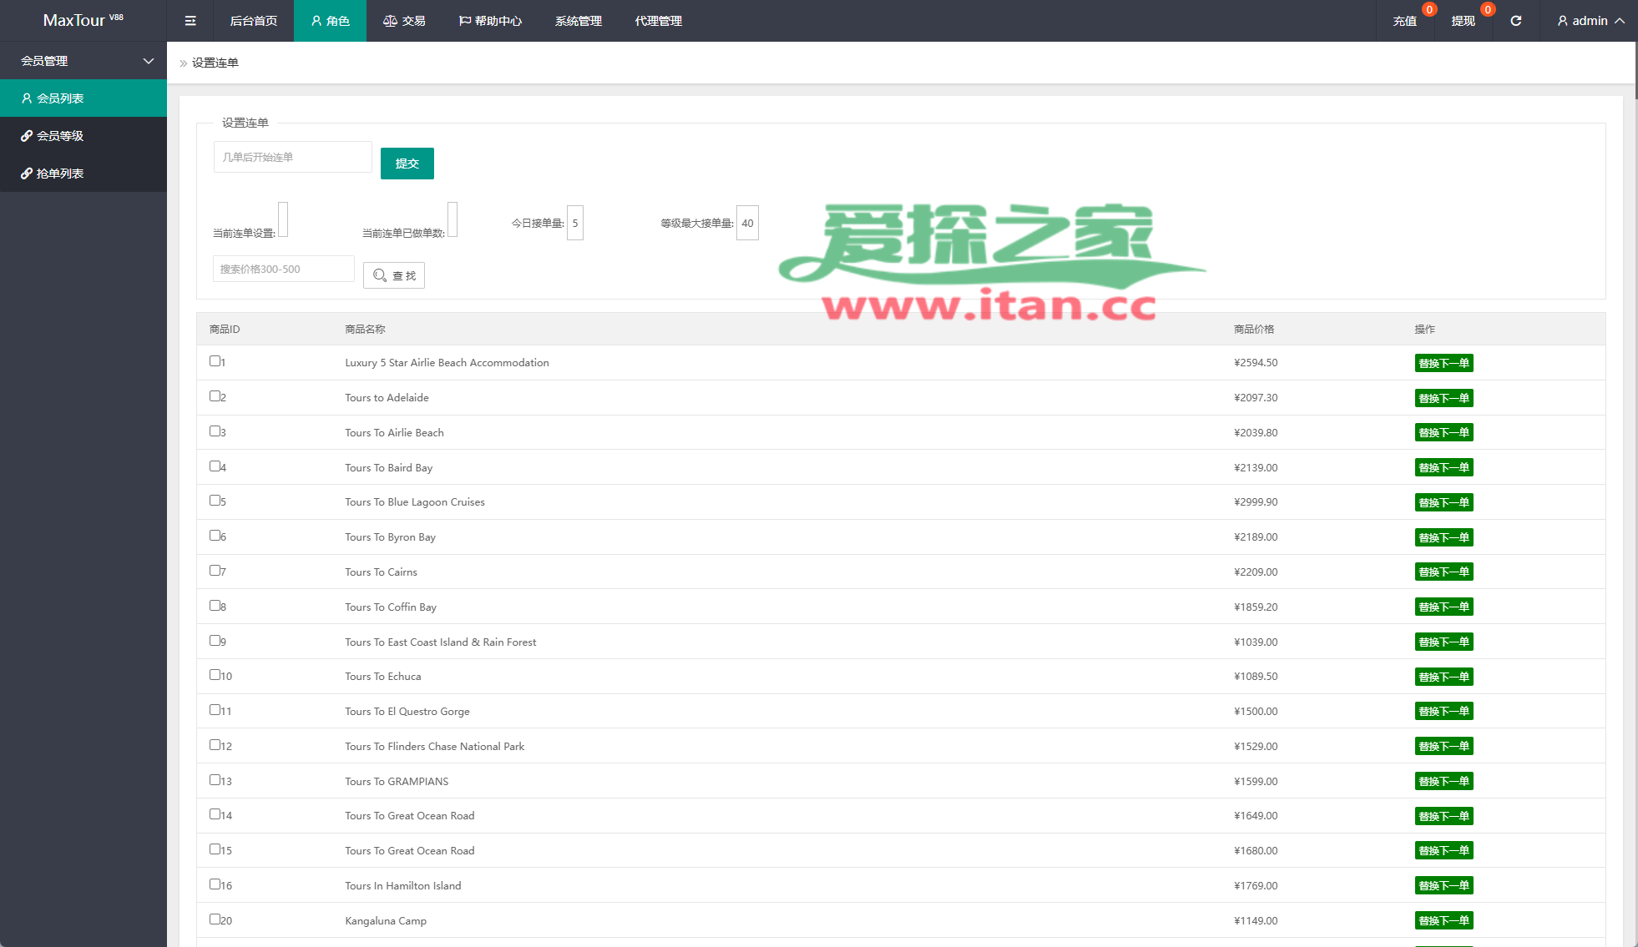Screen dimensions: 1638x947
Task: Open the 代理管理 top menu
Action: pos(659,21)
